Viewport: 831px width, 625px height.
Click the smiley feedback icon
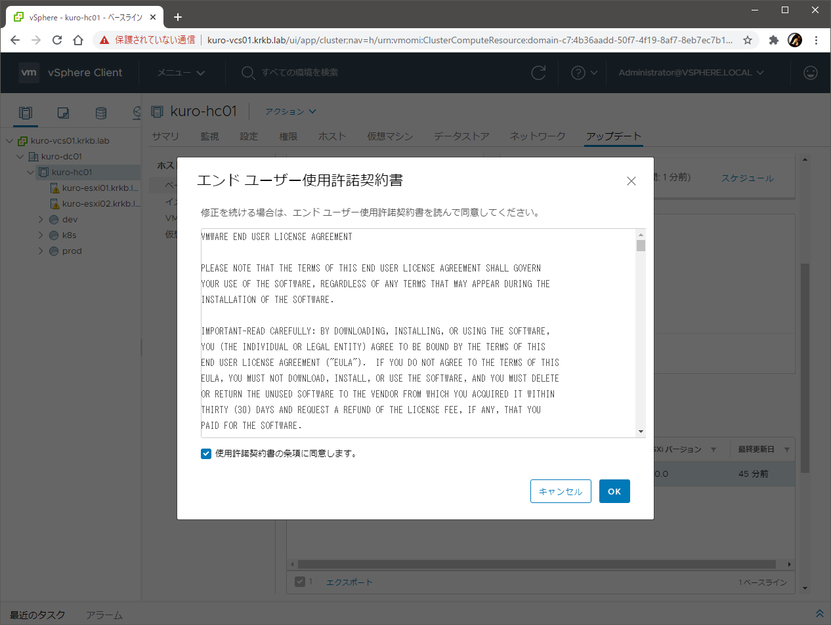tap(811, 73)
